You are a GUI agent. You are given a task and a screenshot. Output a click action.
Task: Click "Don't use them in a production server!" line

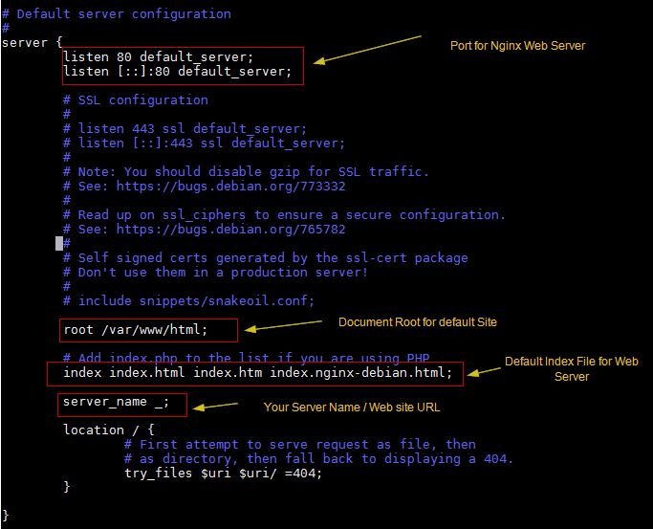pyautogui.click(x=215, y=273)
